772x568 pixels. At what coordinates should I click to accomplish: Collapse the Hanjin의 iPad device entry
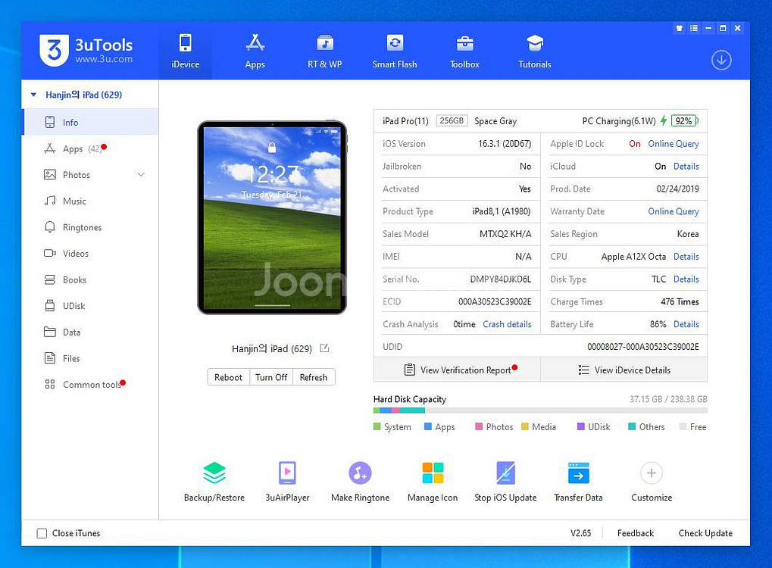[x=33, y=94]
